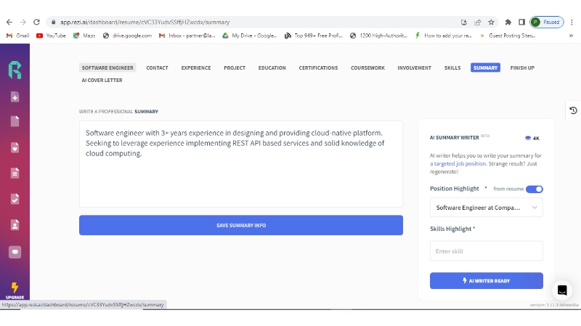The height and width of the screenshot is (326, 581).
Task: Toggle the "from resume" switch
Action: pos(534,189)
